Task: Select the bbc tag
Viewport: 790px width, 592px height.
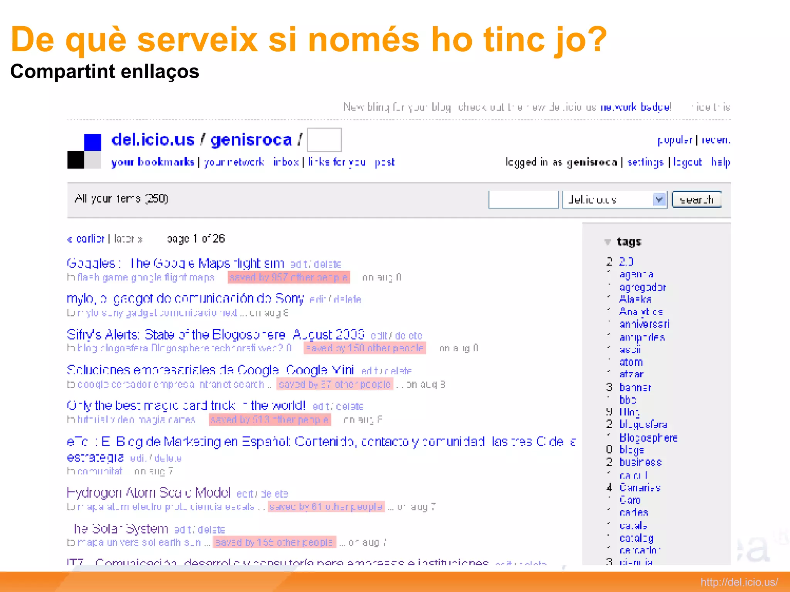Action: 628,400
